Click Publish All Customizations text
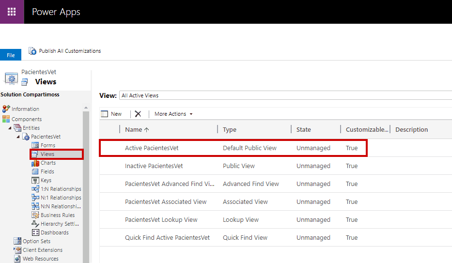The width and height of the screenshot is (452, 263). point(70,51)
